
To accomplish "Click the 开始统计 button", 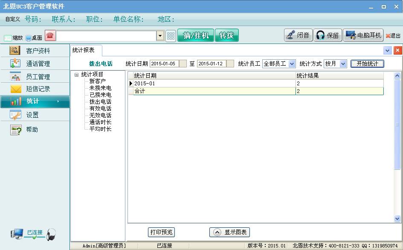I will click(367, 64).
